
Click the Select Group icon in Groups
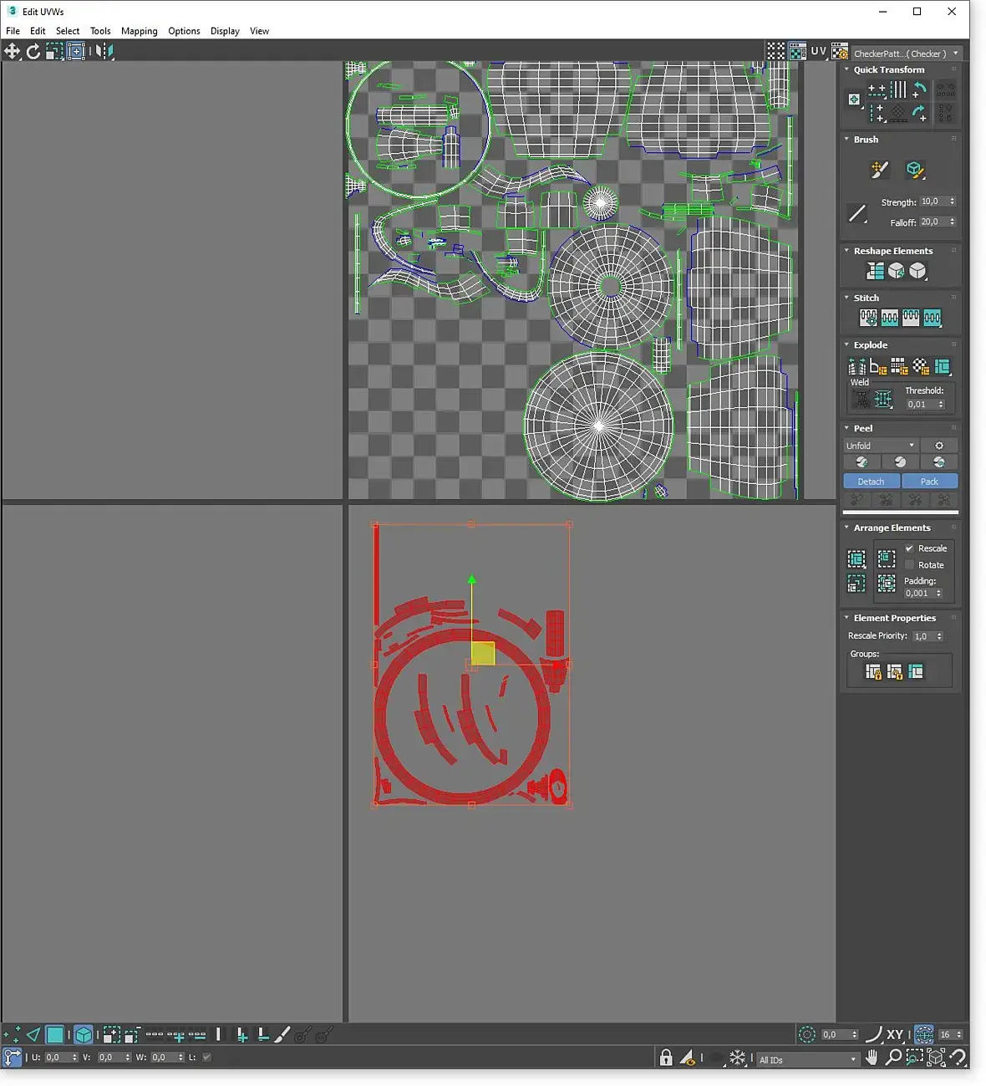click(x=916, y=671)
